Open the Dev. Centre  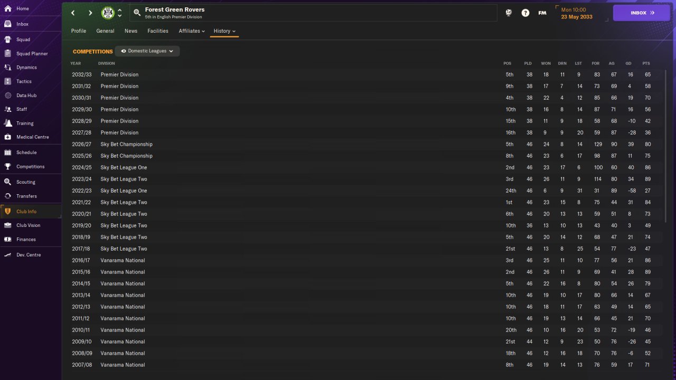click(31, 255)
